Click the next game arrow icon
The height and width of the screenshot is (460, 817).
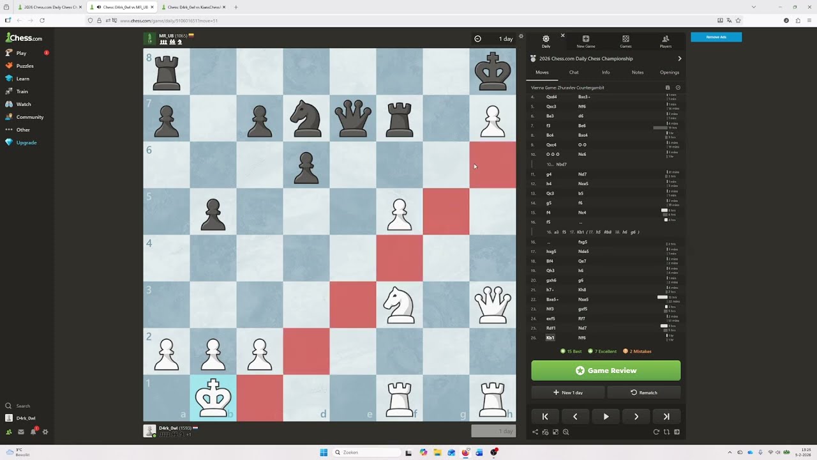677,432
